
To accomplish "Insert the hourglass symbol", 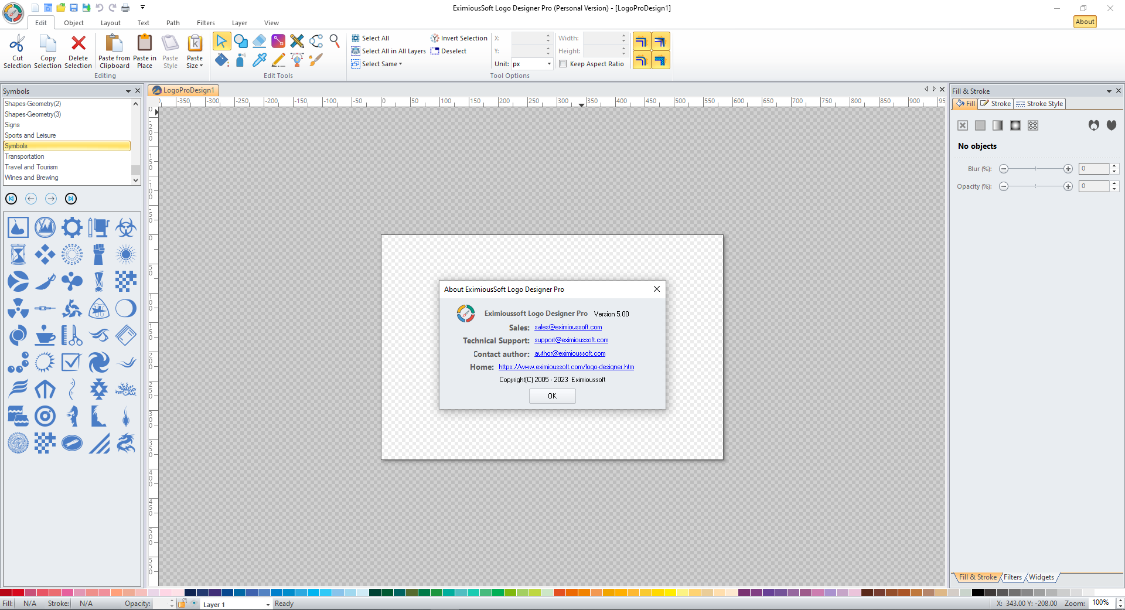I will tap(18, 254).
